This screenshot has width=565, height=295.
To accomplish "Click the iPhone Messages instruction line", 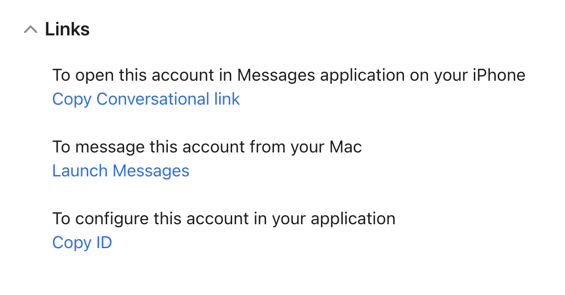I will tap(288, 75).
